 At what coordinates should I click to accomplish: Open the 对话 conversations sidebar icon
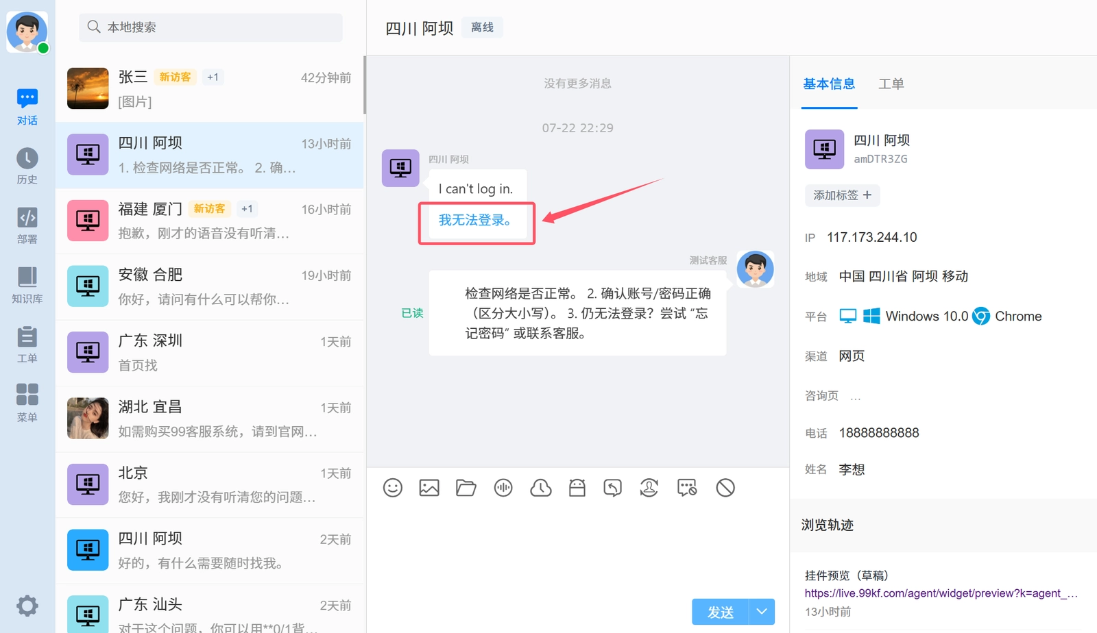[27, 106]
